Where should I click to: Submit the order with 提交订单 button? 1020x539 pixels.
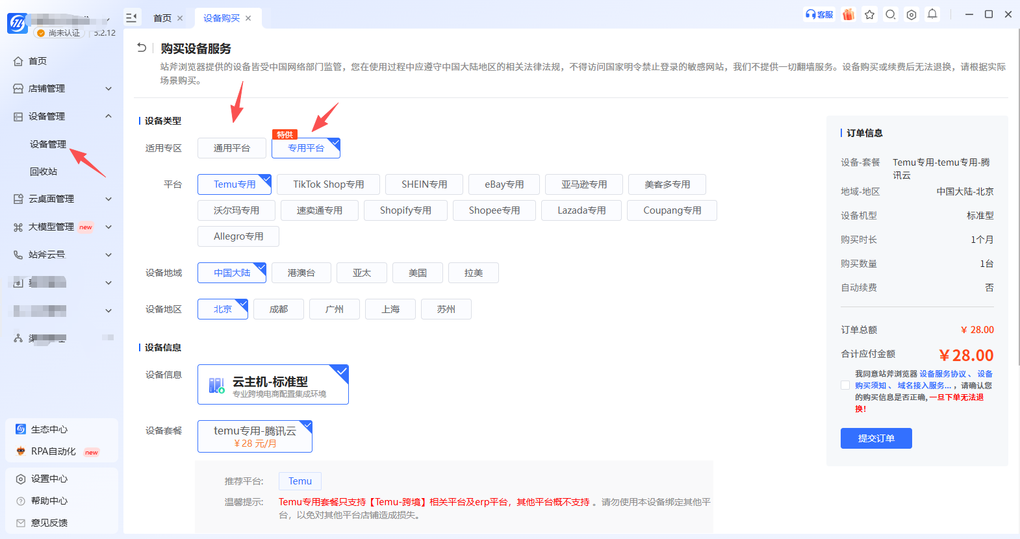(x=876, y=438)
